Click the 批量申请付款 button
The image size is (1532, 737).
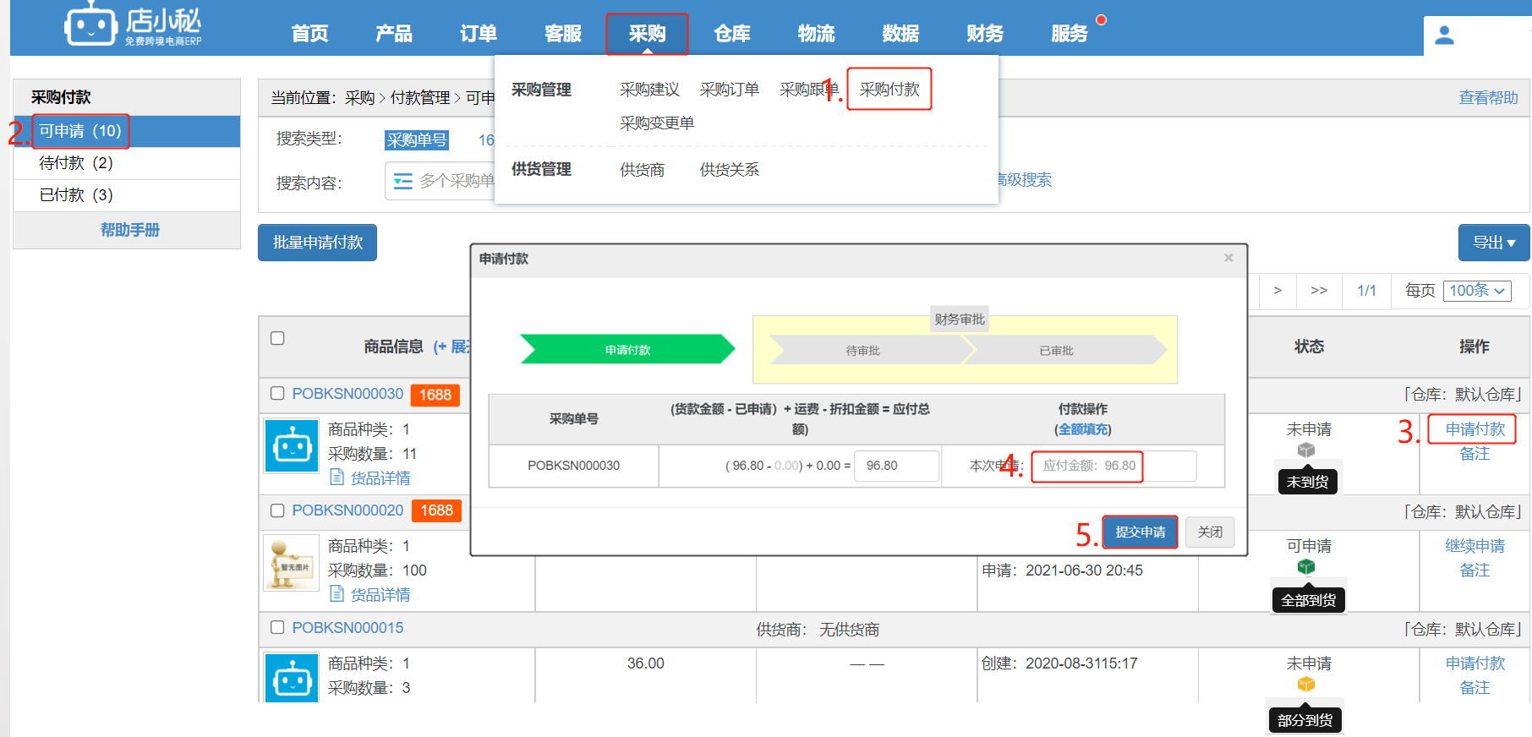(317, 243)
